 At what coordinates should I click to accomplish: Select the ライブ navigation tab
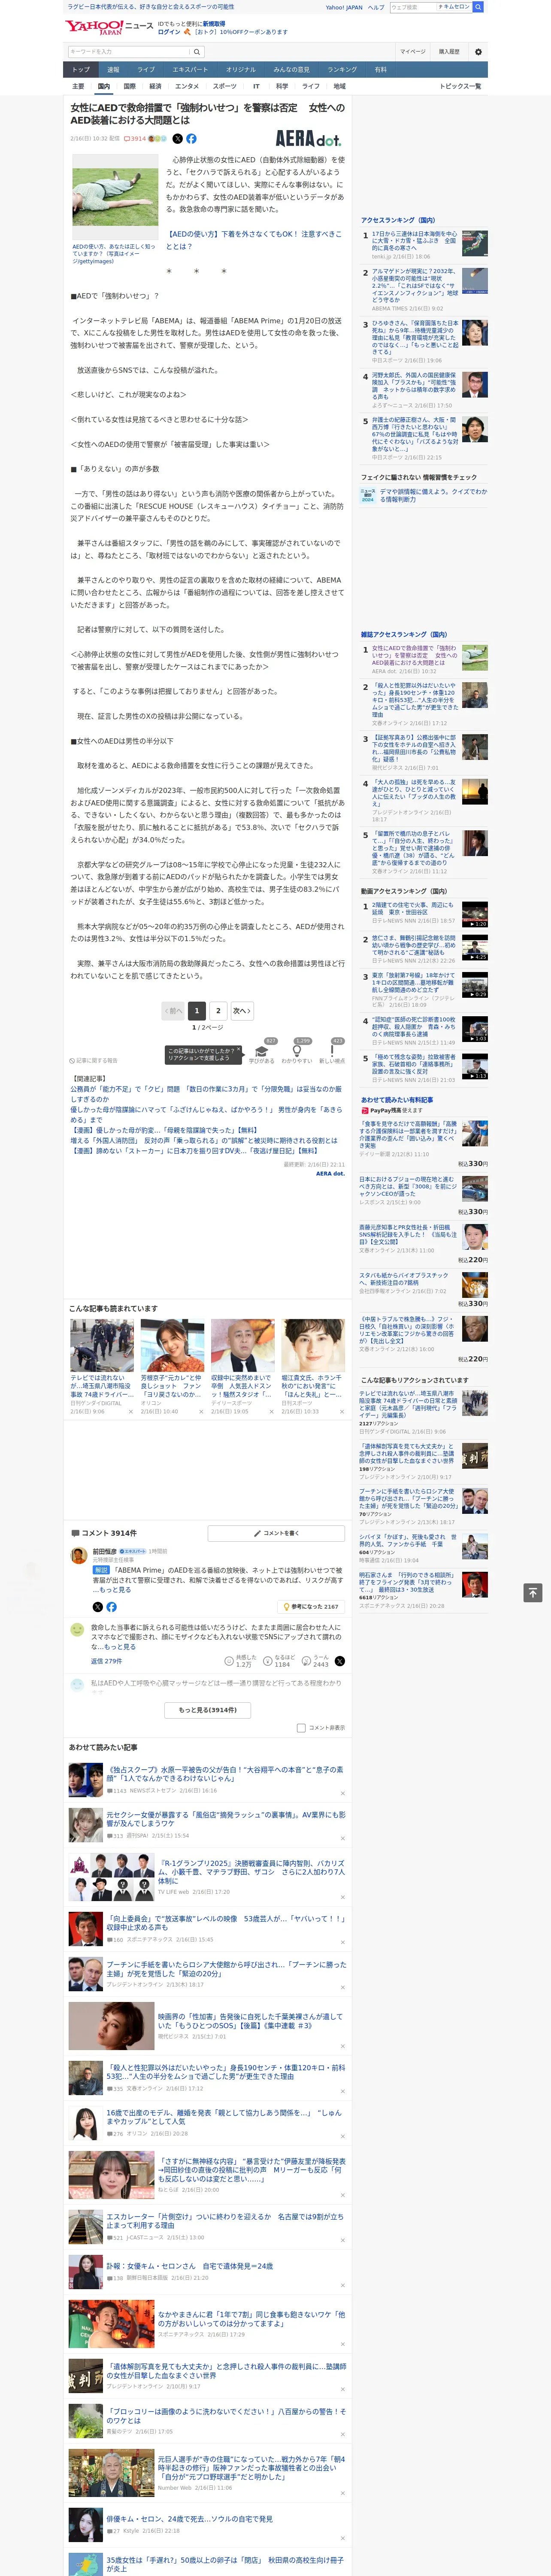[146, 70]
